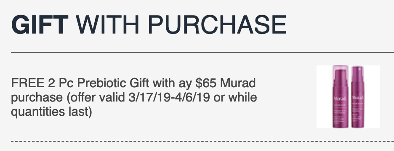394x151 pixels.
Task: Select the right Murad bottle in image
Action: tap(357, 97)
